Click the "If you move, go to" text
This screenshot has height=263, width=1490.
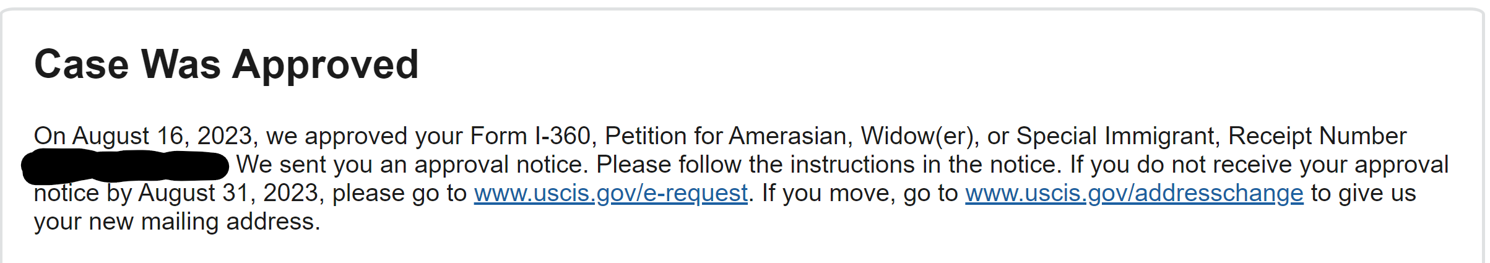[x=860, y=194]
